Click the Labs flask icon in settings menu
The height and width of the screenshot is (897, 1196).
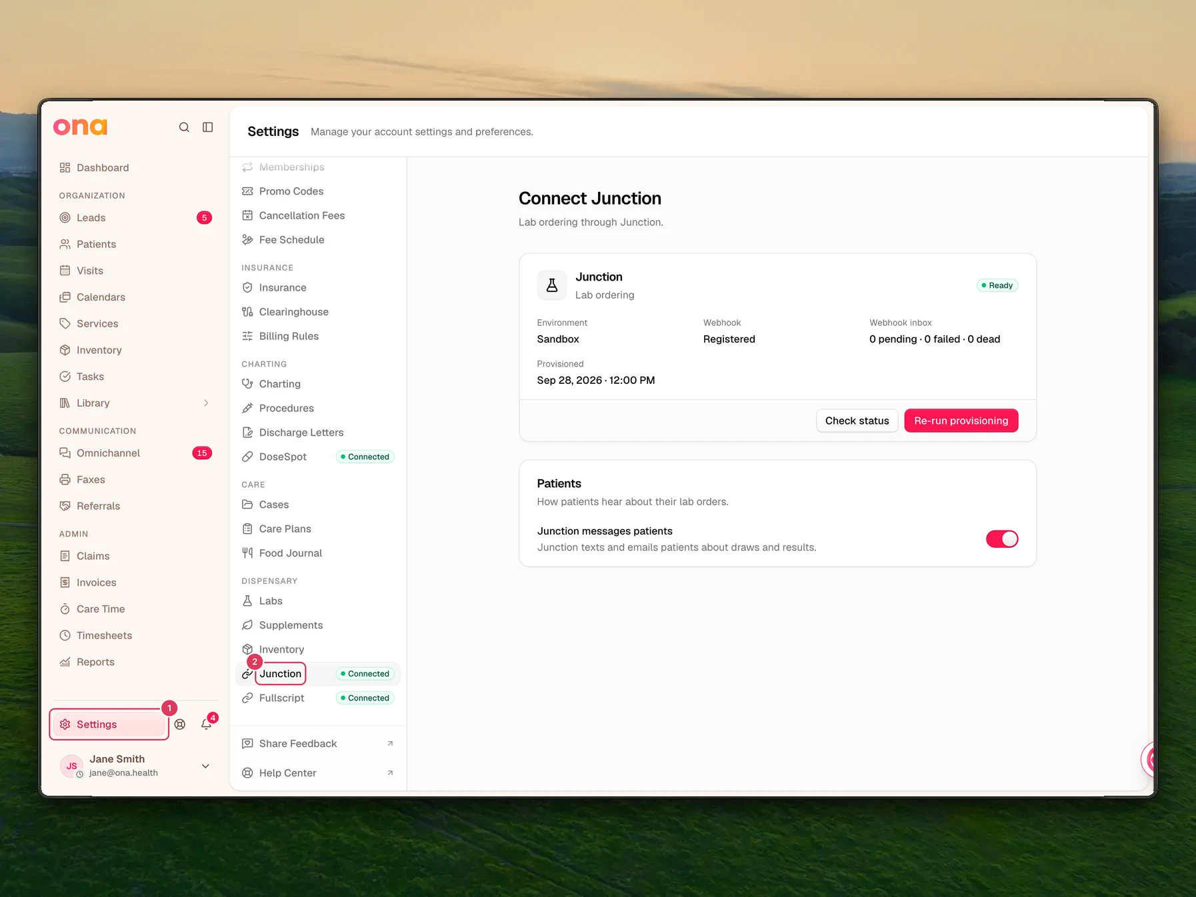(x=247, y=601)
